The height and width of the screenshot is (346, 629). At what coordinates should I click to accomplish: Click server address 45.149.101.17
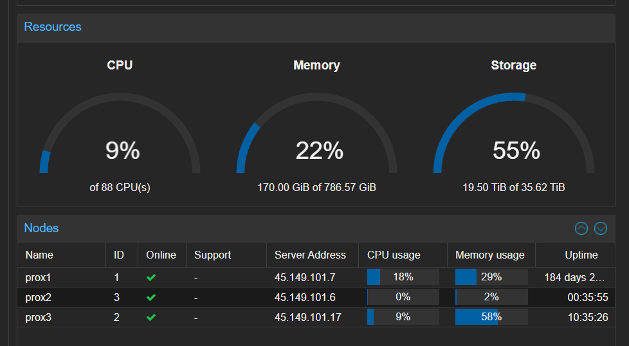click(x=307, y=318)
